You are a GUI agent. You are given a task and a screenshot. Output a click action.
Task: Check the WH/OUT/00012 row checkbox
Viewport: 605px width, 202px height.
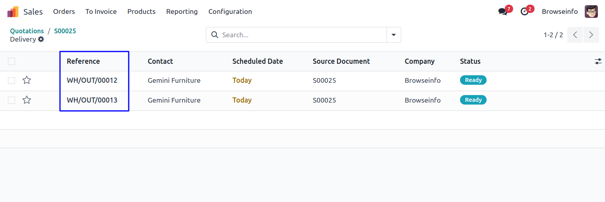[x=12, y=80]
